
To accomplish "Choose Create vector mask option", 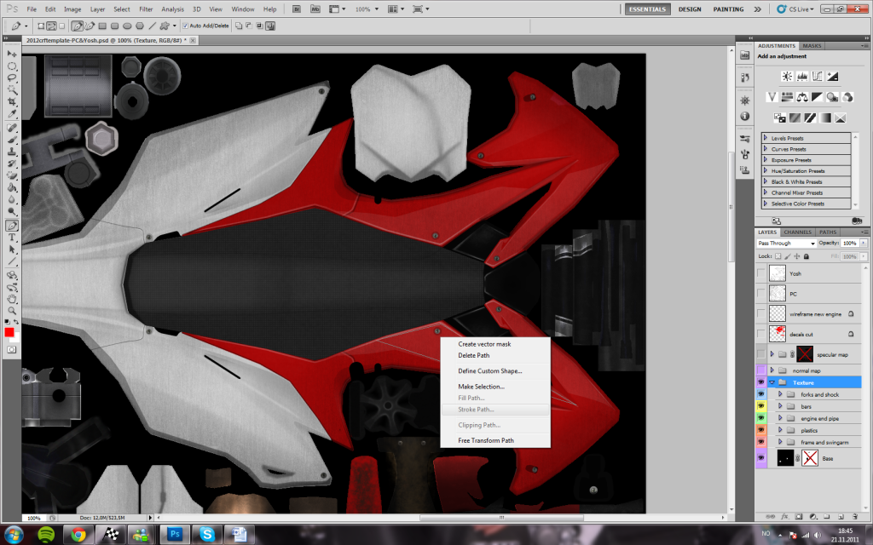I will [x=484, y=344].
